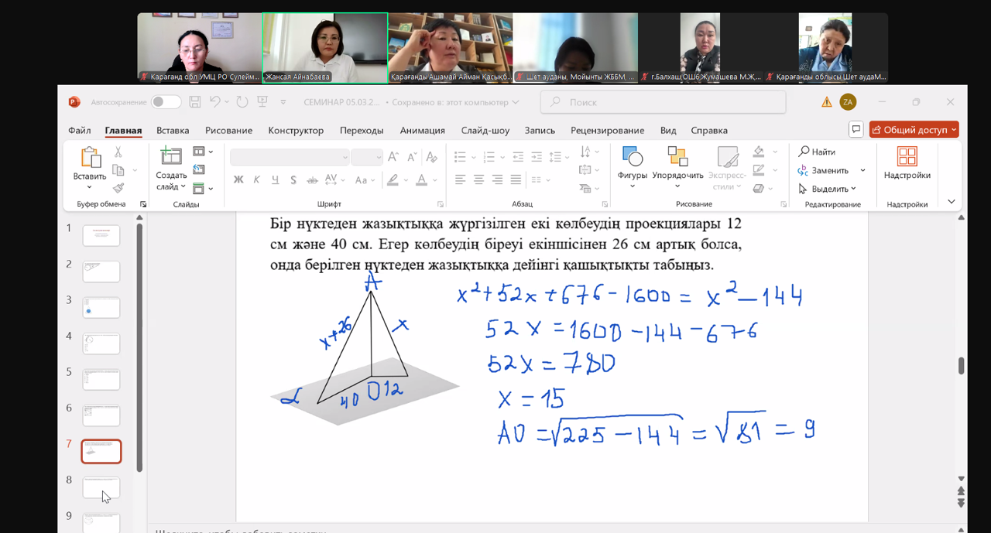Click the Надстройки add-ins icon
This screenshot has width=991, height=533.
[907, 164]
